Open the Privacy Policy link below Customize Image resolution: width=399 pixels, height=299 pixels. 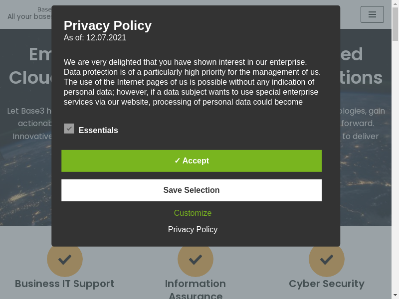click(x=193, y=230)
